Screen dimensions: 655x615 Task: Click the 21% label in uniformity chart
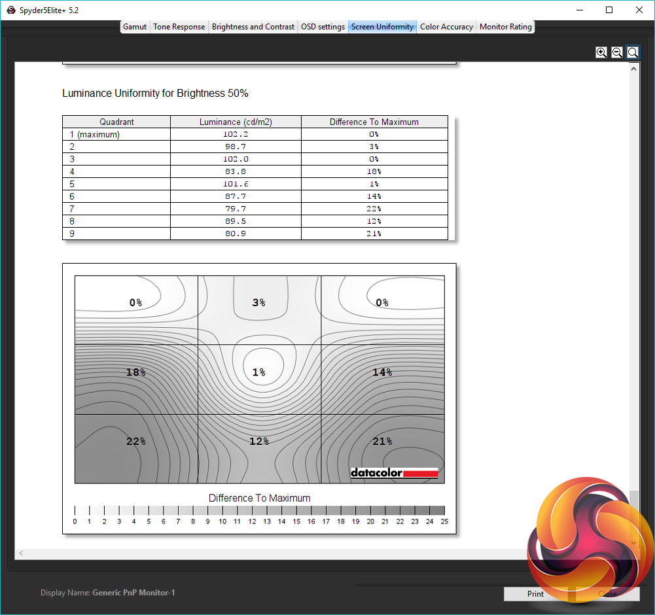click(382, 441)
